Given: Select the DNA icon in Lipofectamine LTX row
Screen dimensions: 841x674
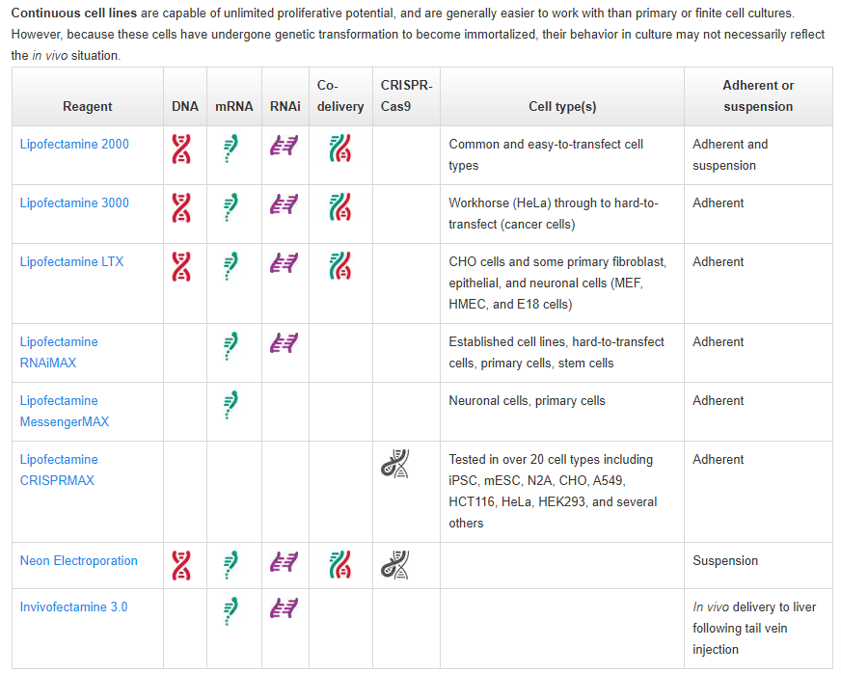Looking at the screenshot, I should tap(181, 266).
